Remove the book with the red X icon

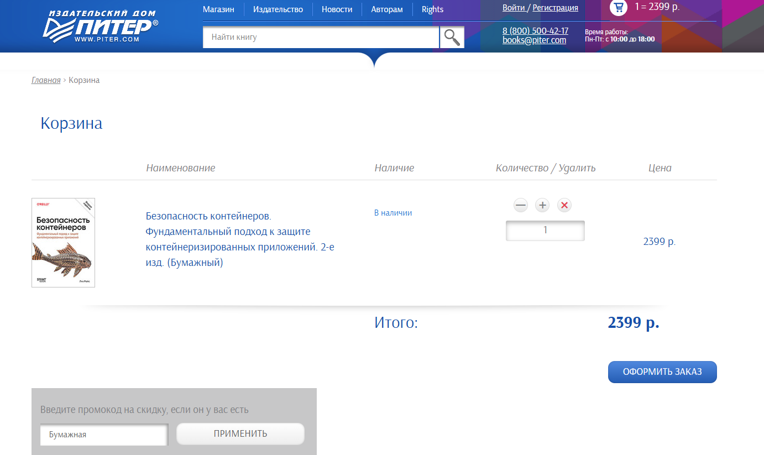[564, 206]
